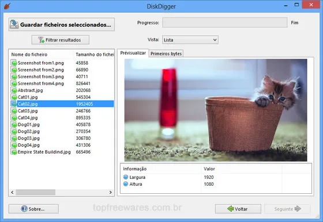Click Guardar ficheiros seleccionados button
Viewport: 323px width, 222px height.
click(62, 25)
